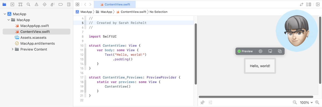This screenshot has height=107, width=322.
Task: Open the 100% zoom level dropdown
Action: coord(306,102)
